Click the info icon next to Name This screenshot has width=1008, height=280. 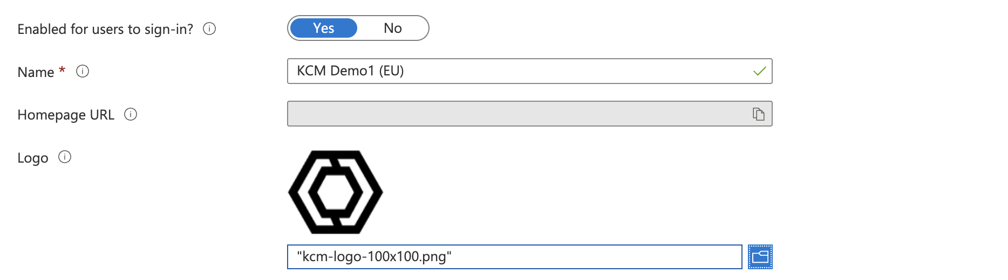coord(83,71)
